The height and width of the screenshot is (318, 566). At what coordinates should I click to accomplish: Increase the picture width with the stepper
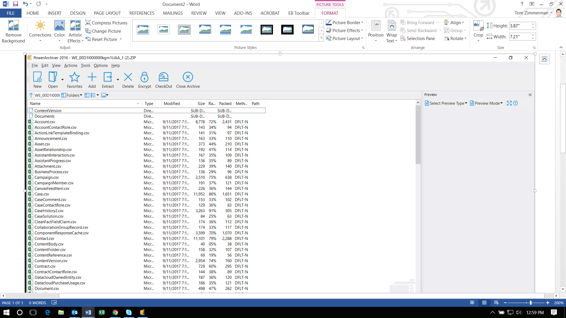(x=533, y=35)
